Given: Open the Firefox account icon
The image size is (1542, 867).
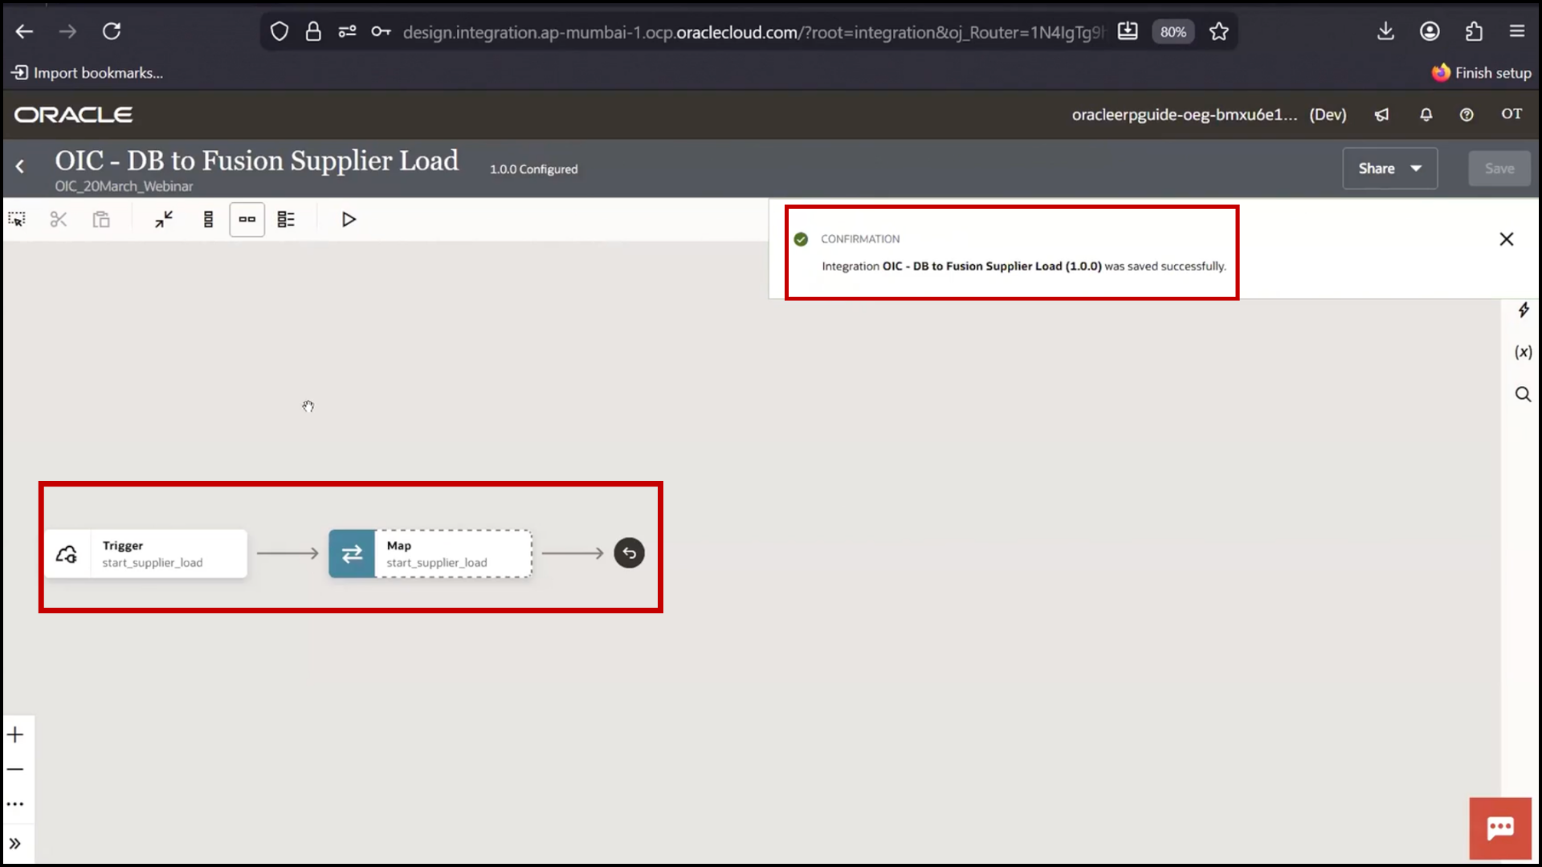Looking at the screenshot, I should [x=1430, y=31].
